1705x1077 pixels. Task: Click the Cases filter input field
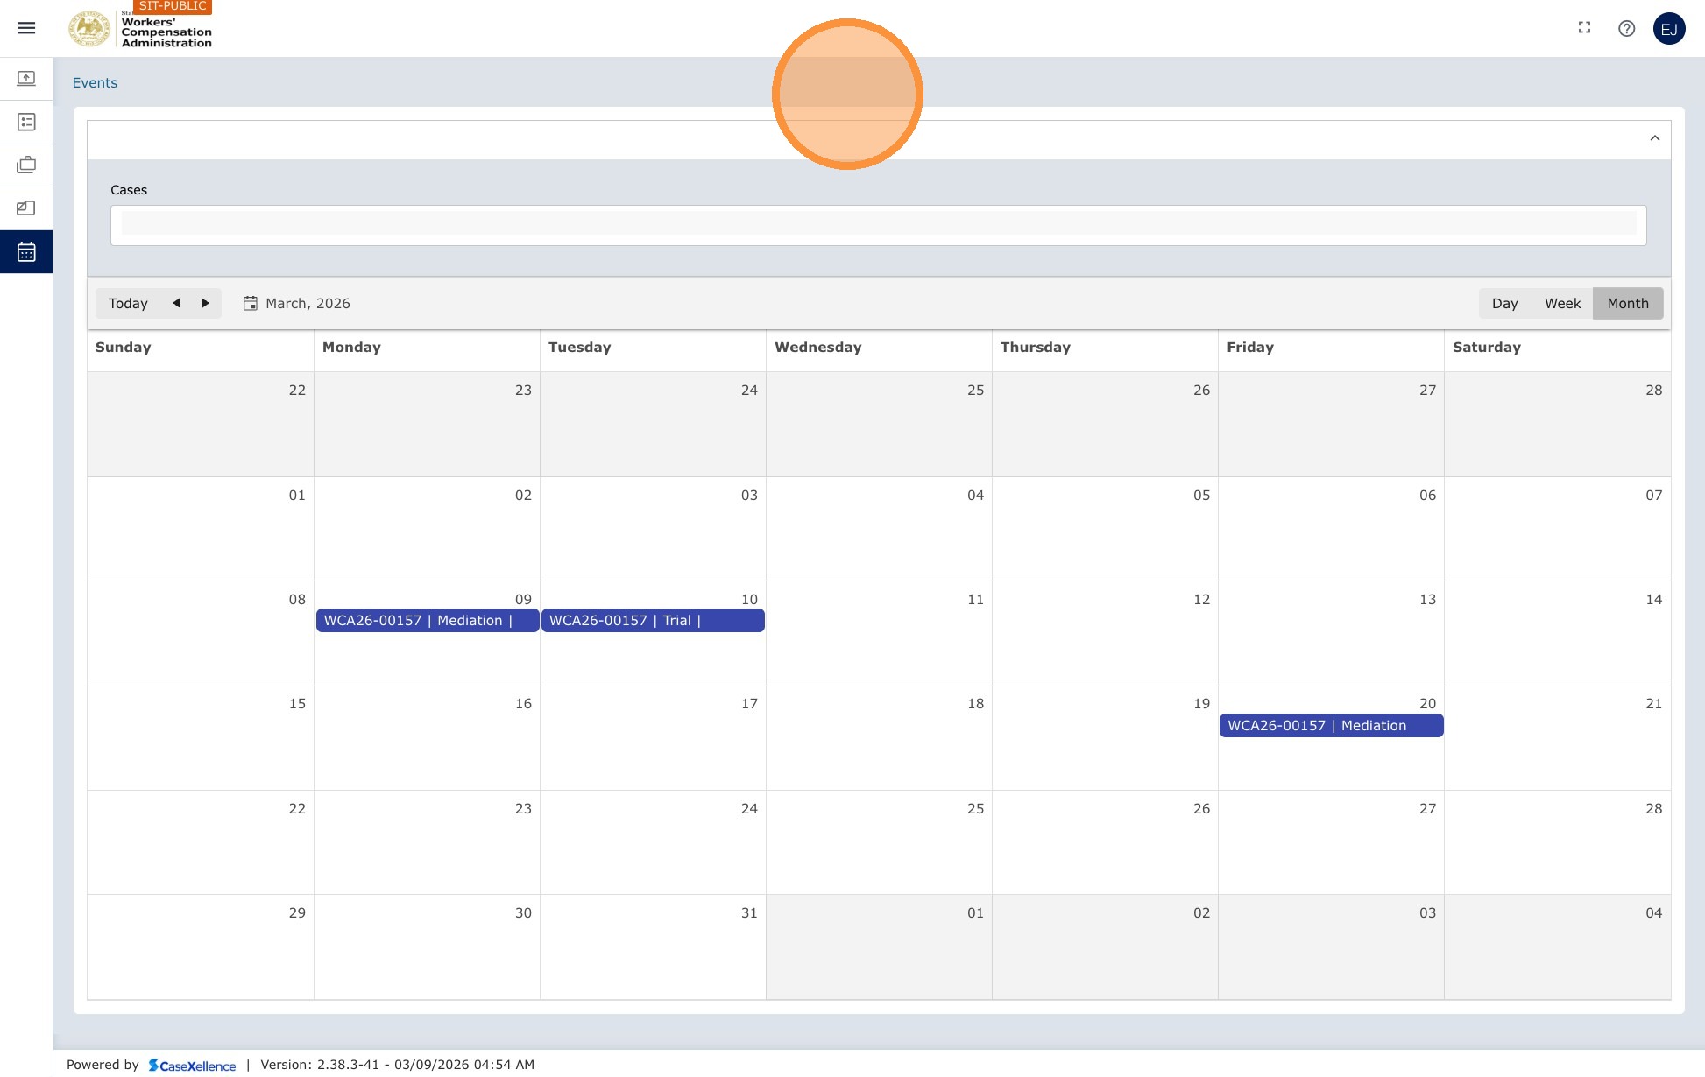(x=878, y=225)
